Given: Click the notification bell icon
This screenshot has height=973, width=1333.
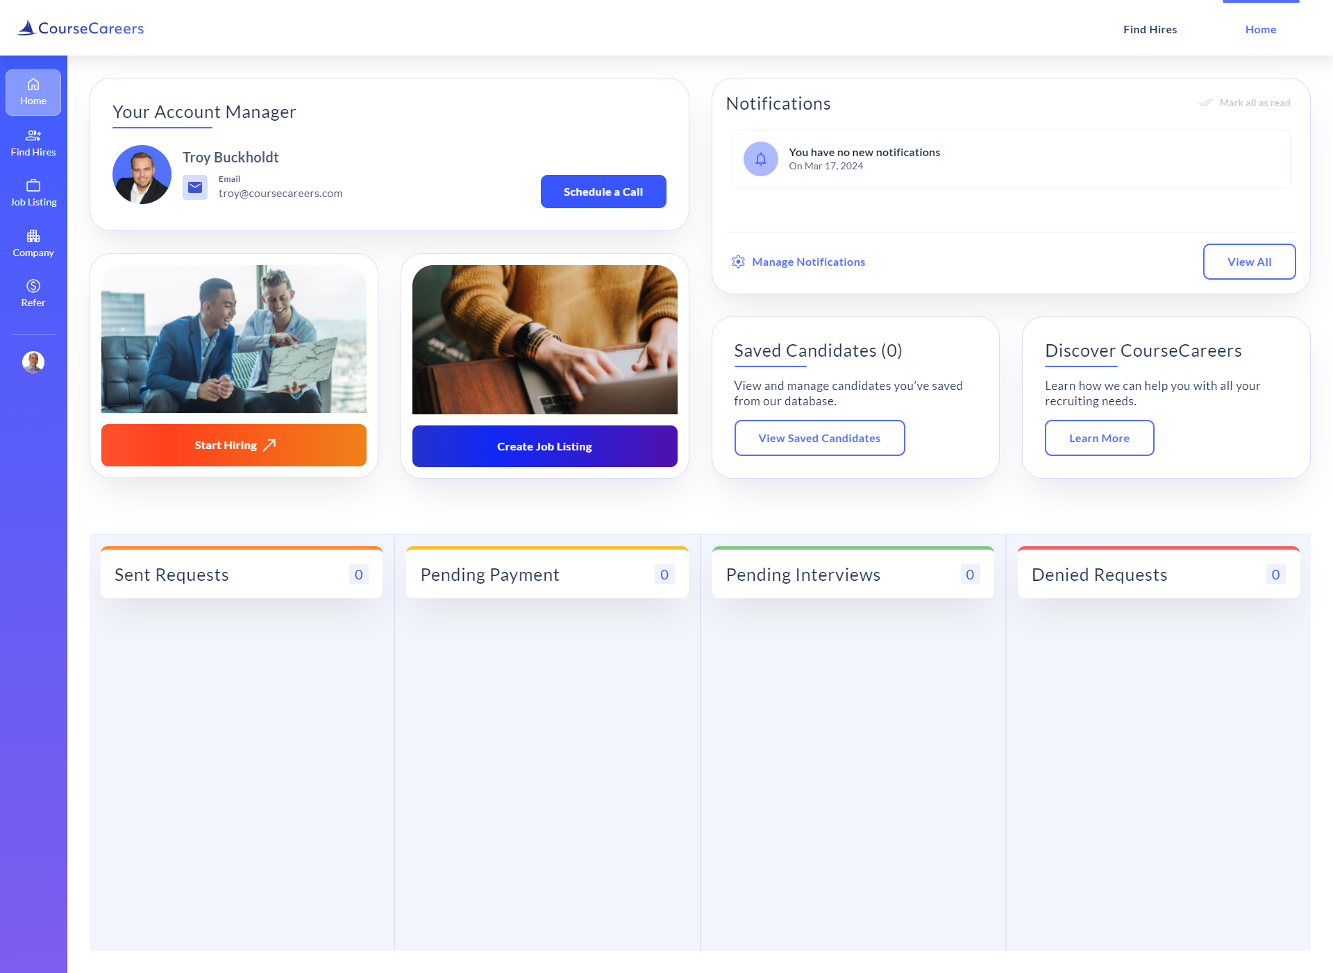Looking at the screenshot, I should pos(760,158).
